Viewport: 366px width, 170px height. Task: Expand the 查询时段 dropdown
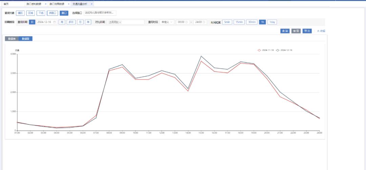(x=167, y=22)
